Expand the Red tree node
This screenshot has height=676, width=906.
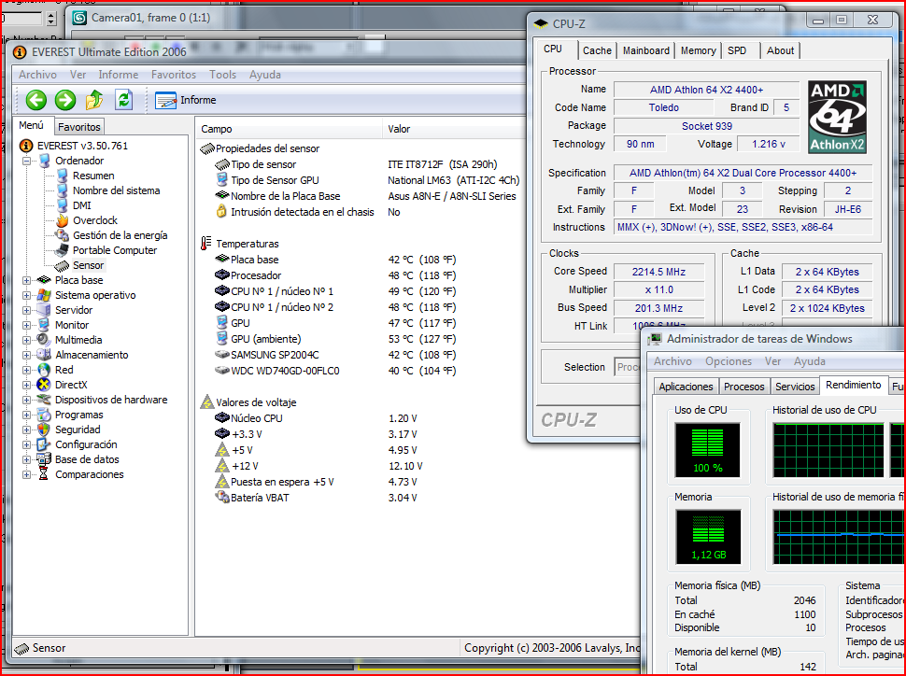coord(26,371)
